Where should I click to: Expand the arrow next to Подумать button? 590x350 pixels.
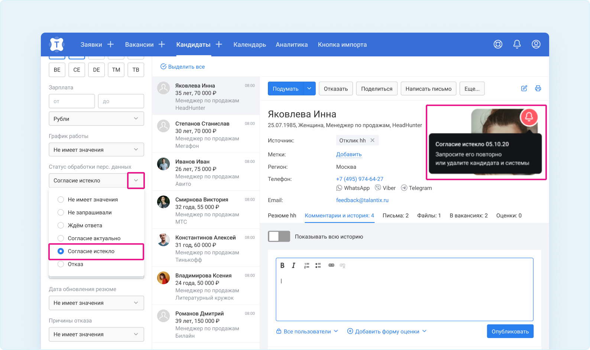pos(309,89)
